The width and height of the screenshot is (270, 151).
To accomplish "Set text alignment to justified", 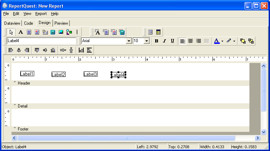I will tap(207, 41).
